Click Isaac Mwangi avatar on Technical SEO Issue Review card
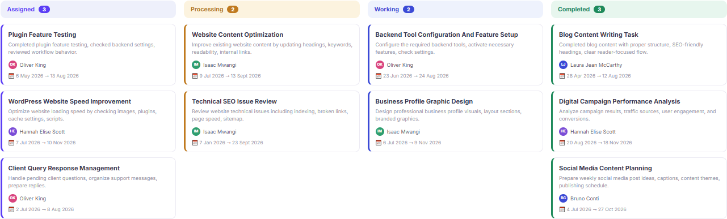The width and height of the screenshot is (727, 219). pyautogui.click(x=196, y=132)
